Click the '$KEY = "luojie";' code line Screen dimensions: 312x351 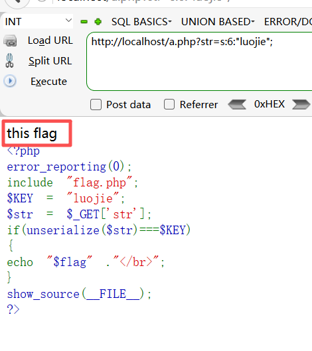[66, 198]
